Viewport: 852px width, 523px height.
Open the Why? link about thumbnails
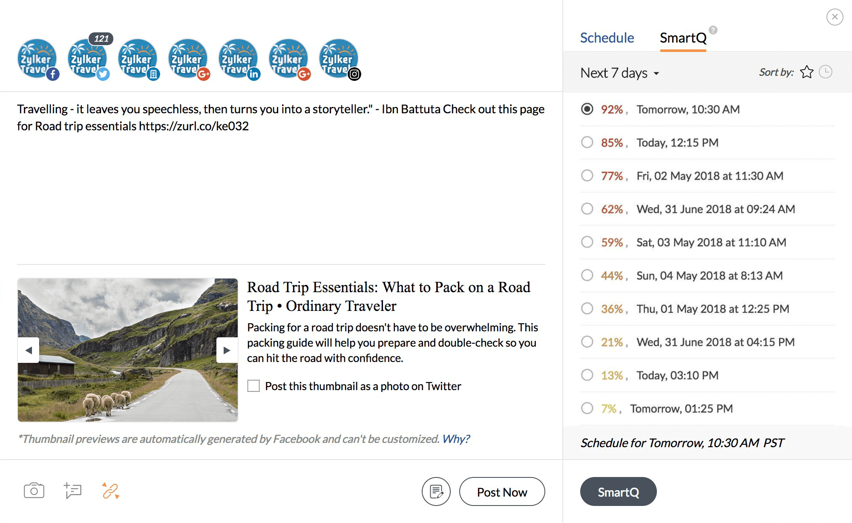point(456,439)
